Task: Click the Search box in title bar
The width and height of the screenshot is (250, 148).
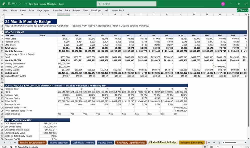Action: point(126,4)
